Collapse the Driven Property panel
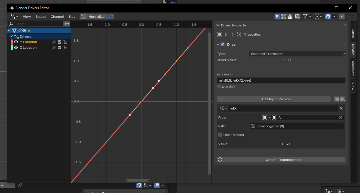 tap(218, 25)
